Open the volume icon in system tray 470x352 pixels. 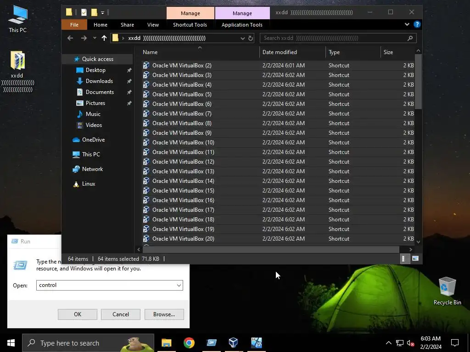point(411,343)
